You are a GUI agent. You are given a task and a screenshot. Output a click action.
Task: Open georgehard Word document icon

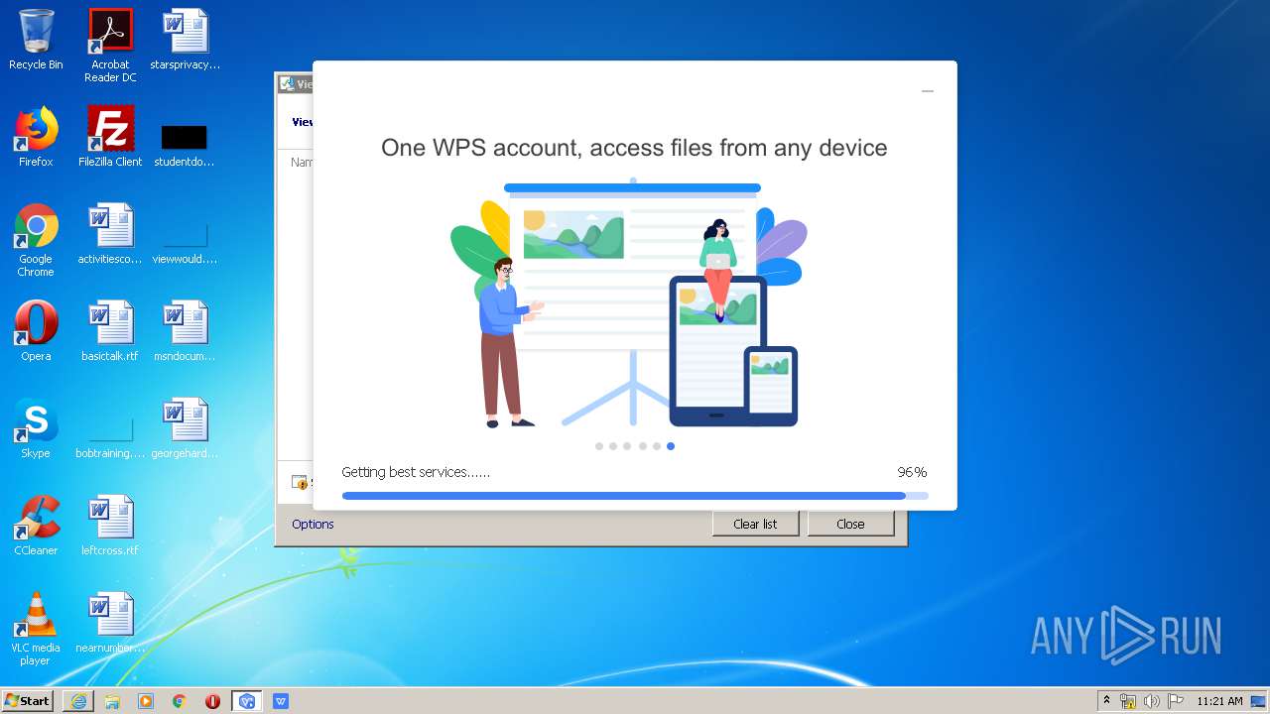pyautogui.click(x=185, y=428)
